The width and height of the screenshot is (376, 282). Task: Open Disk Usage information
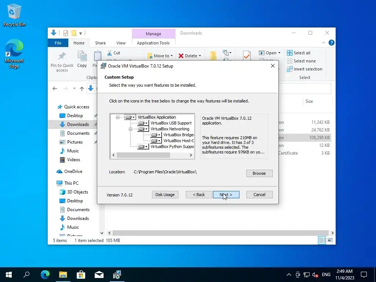point(165,195)
